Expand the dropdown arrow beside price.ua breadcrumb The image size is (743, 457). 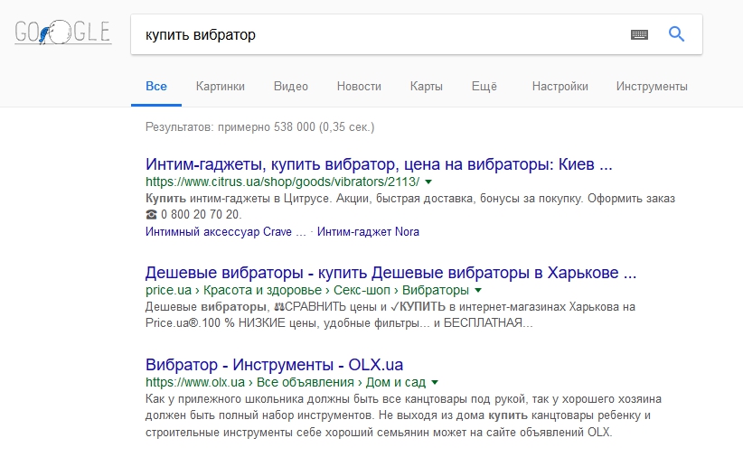click(x=478, y=290)
